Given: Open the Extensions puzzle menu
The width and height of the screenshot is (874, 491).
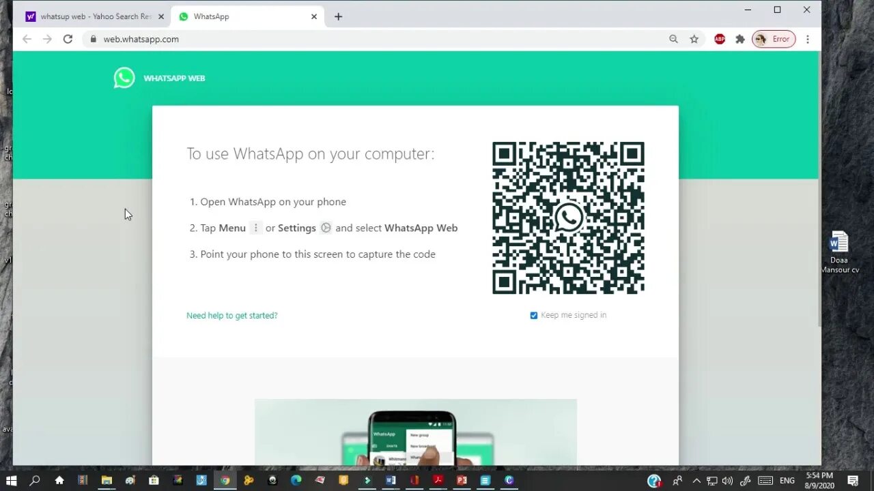Looking at the screenshot, I should (x=739, y=39).
